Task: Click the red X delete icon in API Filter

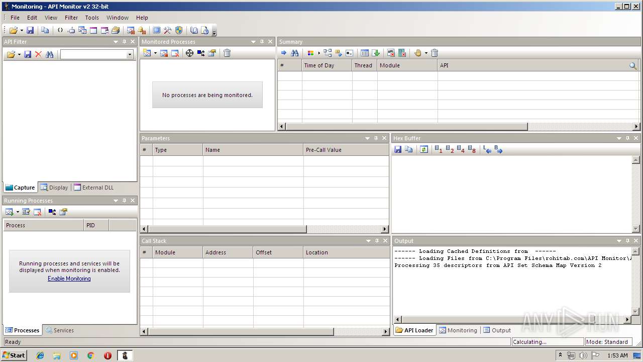Action: pyautogui.click(x=38, y=54)
